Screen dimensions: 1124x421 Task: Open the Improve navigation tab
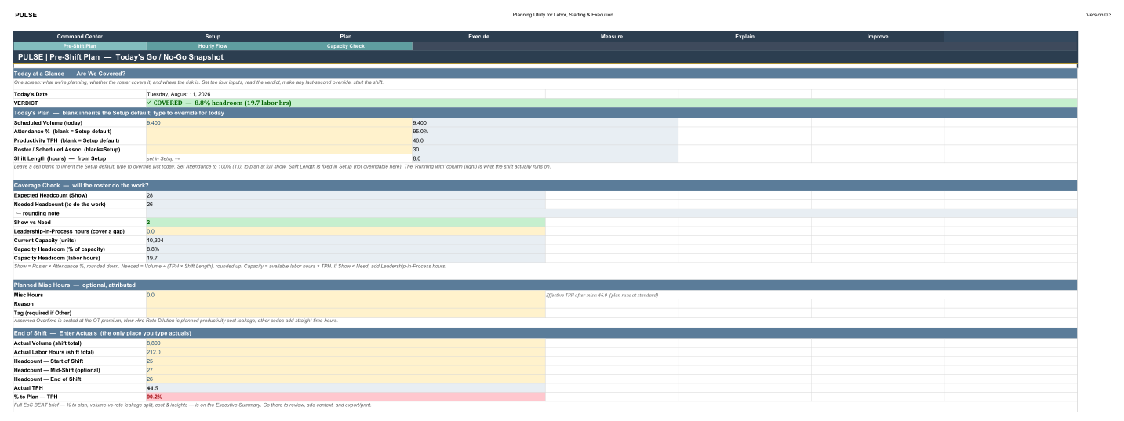878,37
